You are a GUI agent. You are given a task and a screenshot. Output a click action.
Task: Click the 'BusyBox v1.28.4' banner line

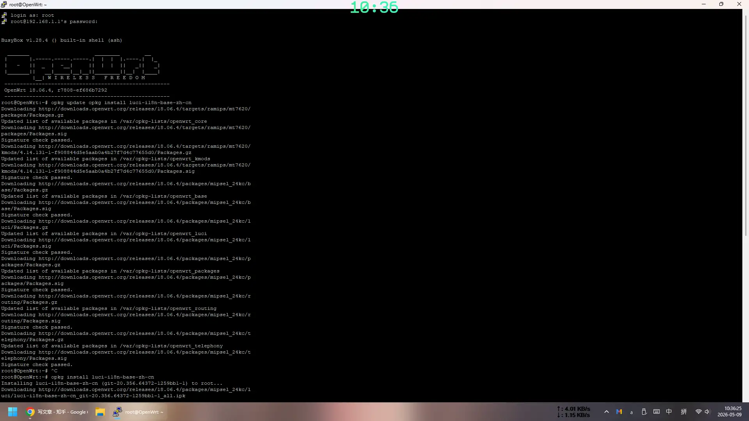tap(62, 40)
